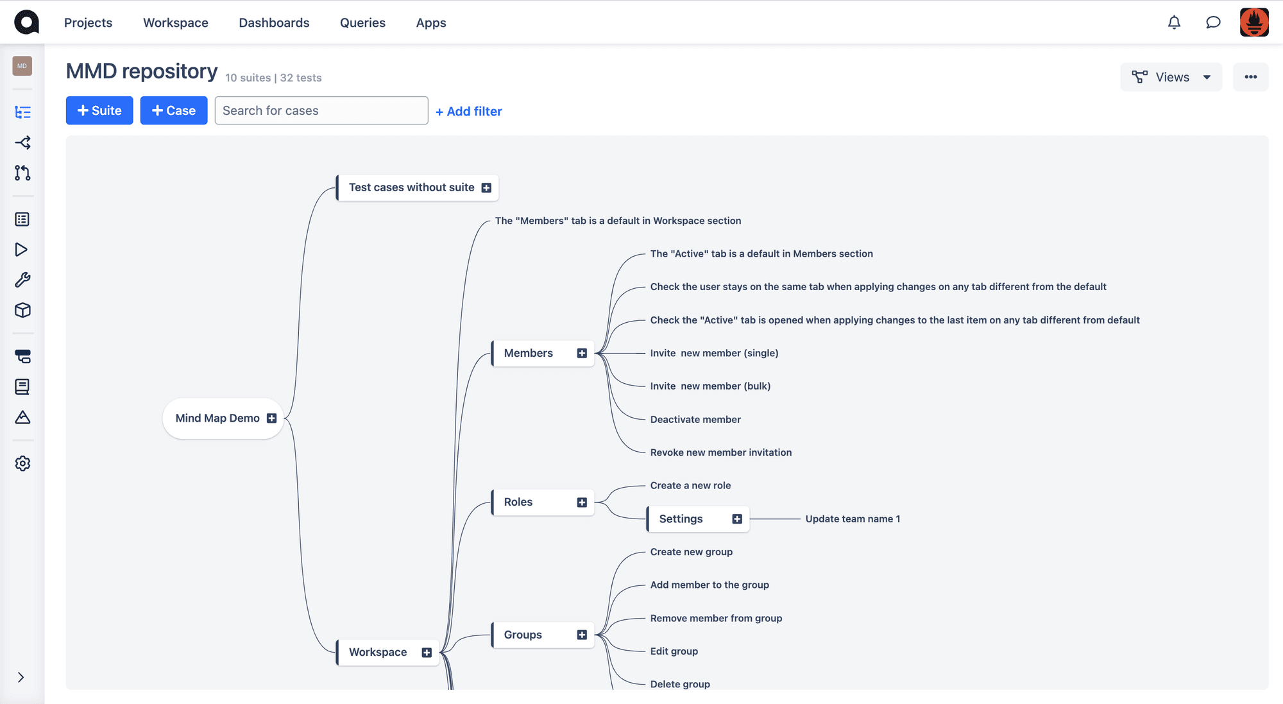Collapse the Roles suite node

[x=582, y=502]
